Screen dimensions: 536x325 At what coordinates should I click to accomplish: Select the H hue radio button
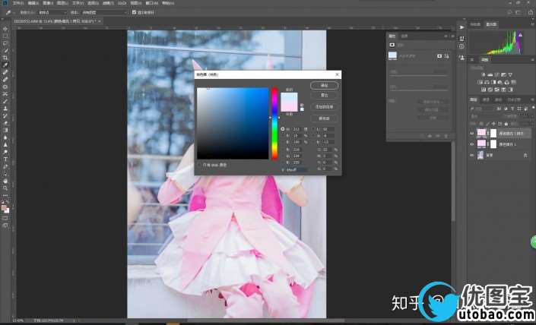[x=284, y=129]
